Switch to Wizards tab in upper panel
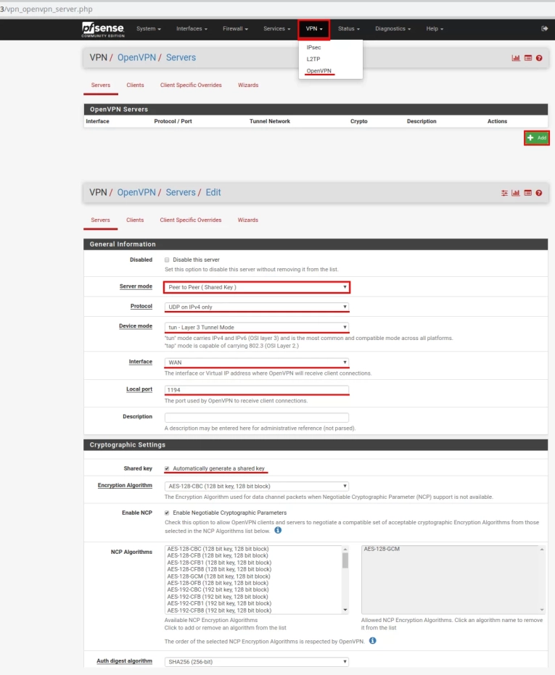Image resolution: width=555 pixels, height=675 pixels. point(248,86)
